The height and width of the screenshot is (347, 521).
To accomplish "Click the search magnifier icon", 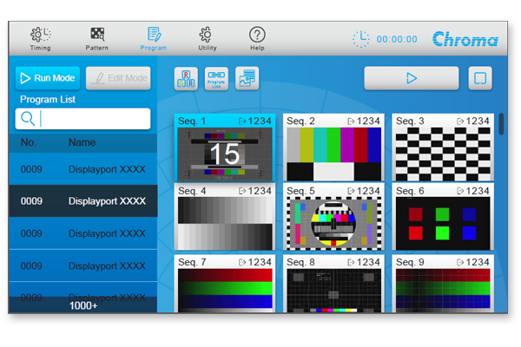I will (28, 119).
